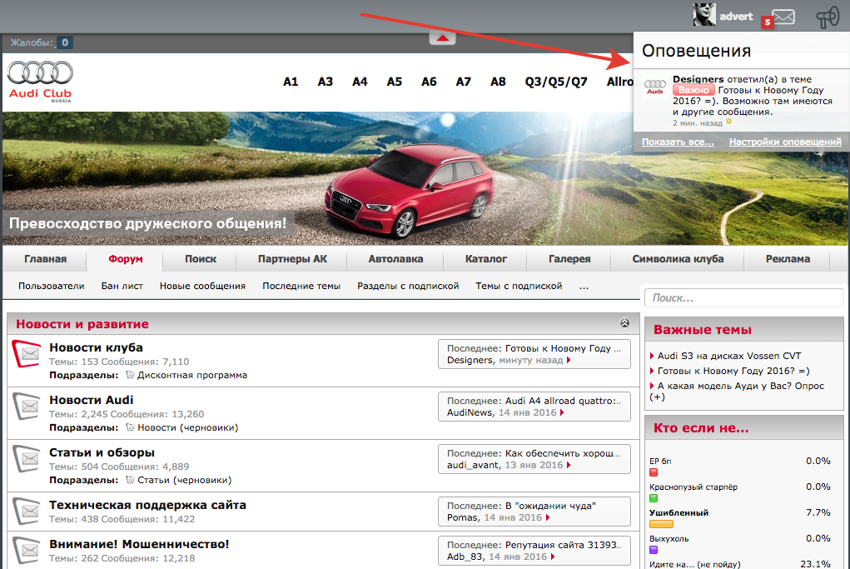This screenshot has height=569, width=850.
Task: Open Настройки оповещений link
Action: coord(785,142)
